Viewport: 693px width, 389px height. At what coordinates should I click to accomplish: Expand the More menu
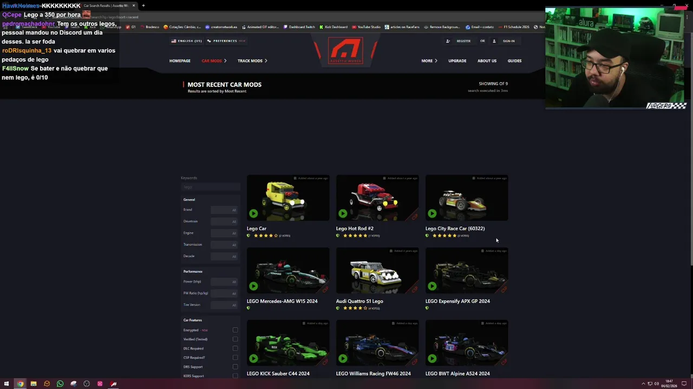click(429, 61)
